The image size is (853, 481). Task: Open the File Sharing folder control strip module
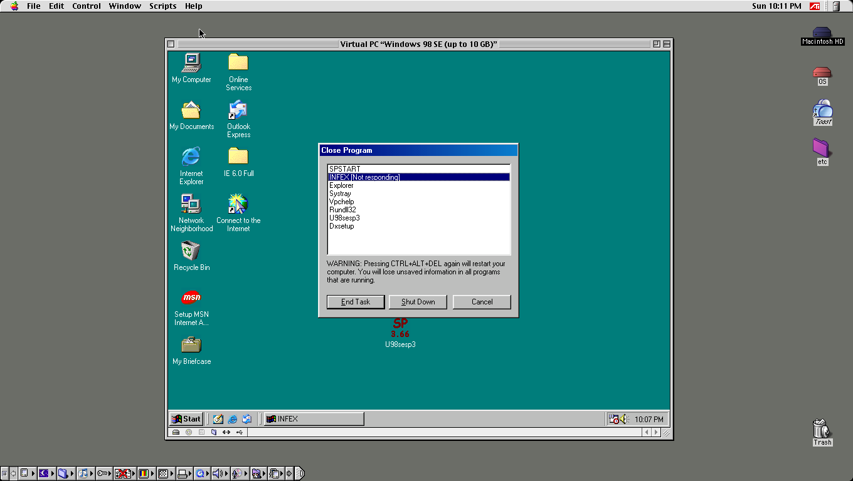click(66, 473)
